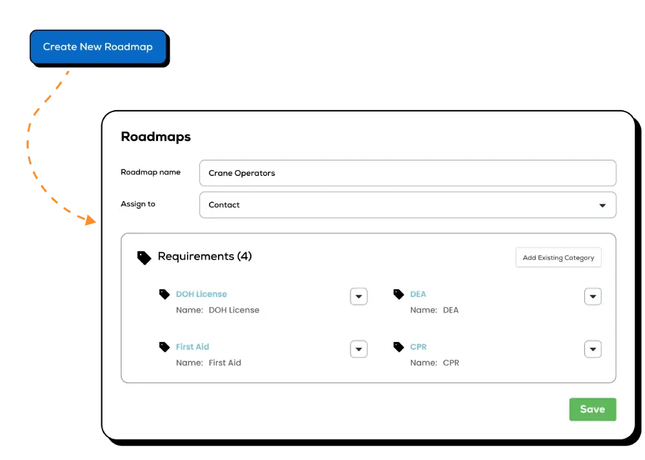The height and width of the screenshot is (460, 645).
Task: Click the text 'Name: First Aid'
Action: (x=208, y=363)
